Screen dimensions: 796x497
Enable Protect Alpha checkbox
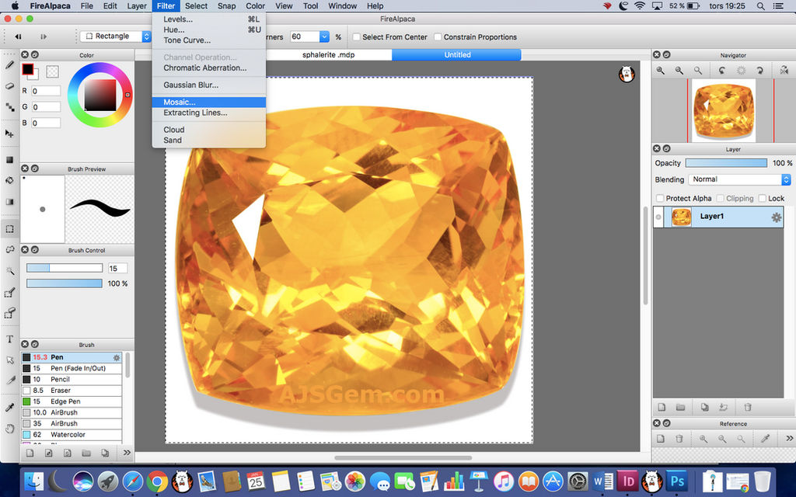click(660, 198)
